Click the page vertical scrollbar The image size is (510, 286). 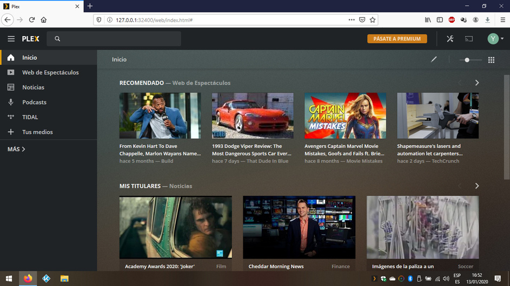pyautogui.click(x=506, y=127)
